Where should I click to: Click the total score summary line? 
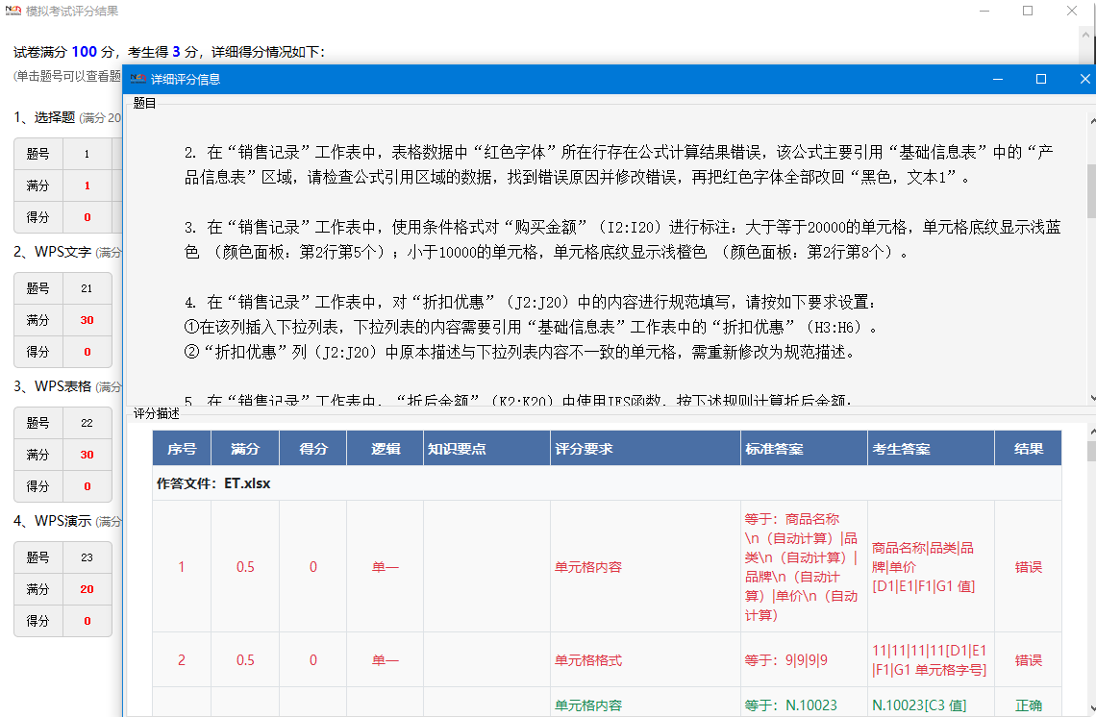tap(169, 52)
